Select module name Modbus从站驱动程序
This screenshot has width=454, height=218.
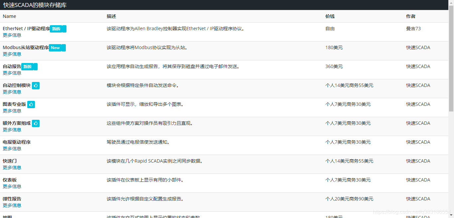click(26, 47)
